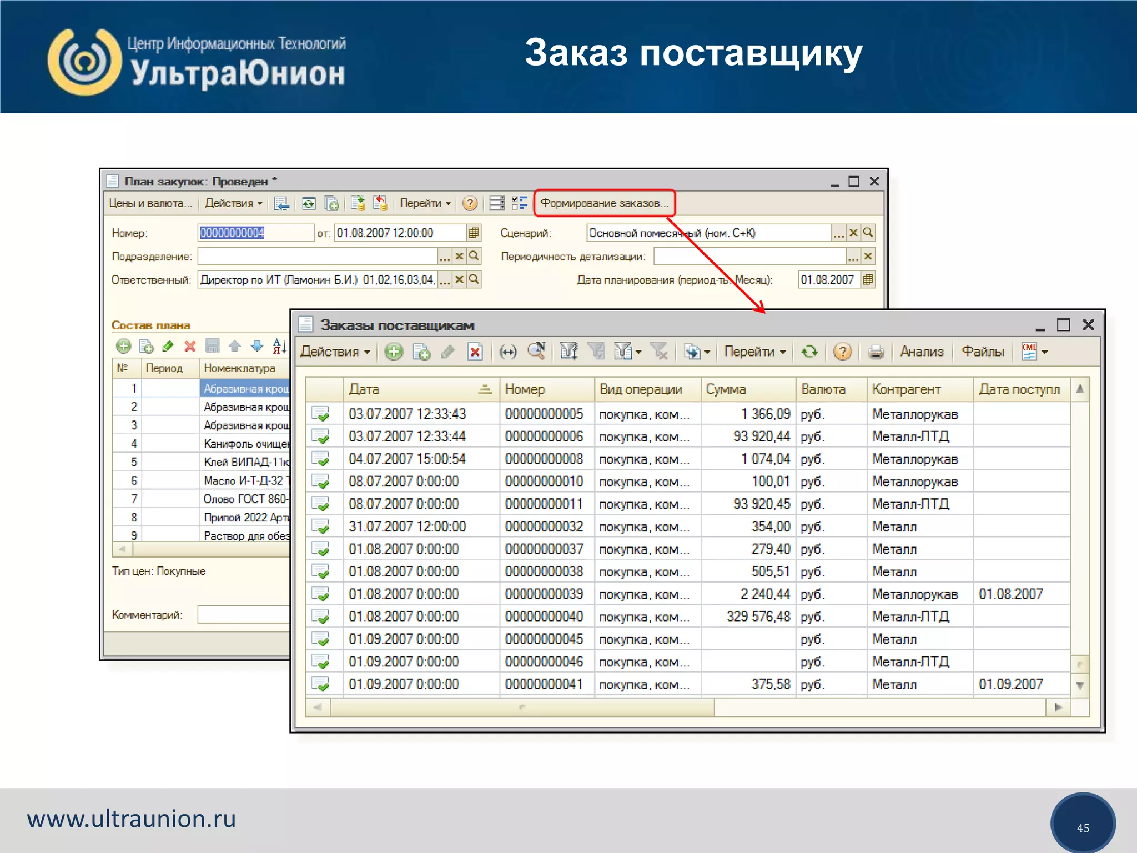Click Номенклатура column header in Состав плана
The image size is (1137, 853).
point(244,368)
